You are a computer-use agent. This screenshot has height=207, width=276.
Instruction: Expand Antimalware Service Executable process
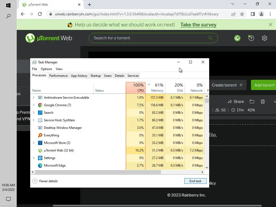[33, 97]
